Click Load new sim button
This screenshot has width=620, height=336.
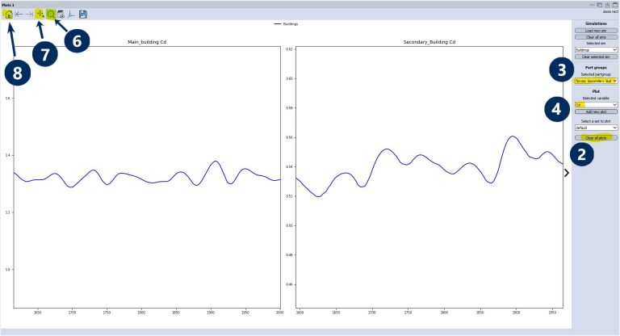coord(596,31)
